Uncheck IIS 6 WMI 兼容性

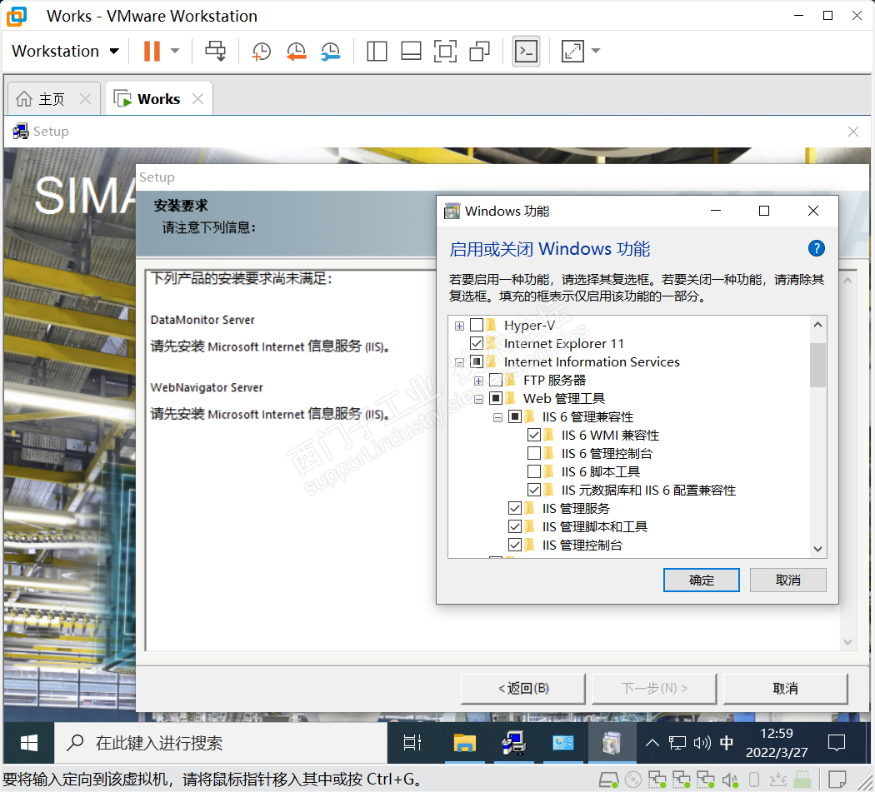(534, 435)
